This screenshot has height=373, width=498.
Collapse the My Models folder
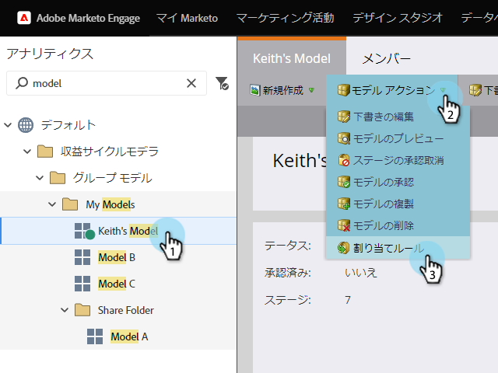[x=52, y=204]
